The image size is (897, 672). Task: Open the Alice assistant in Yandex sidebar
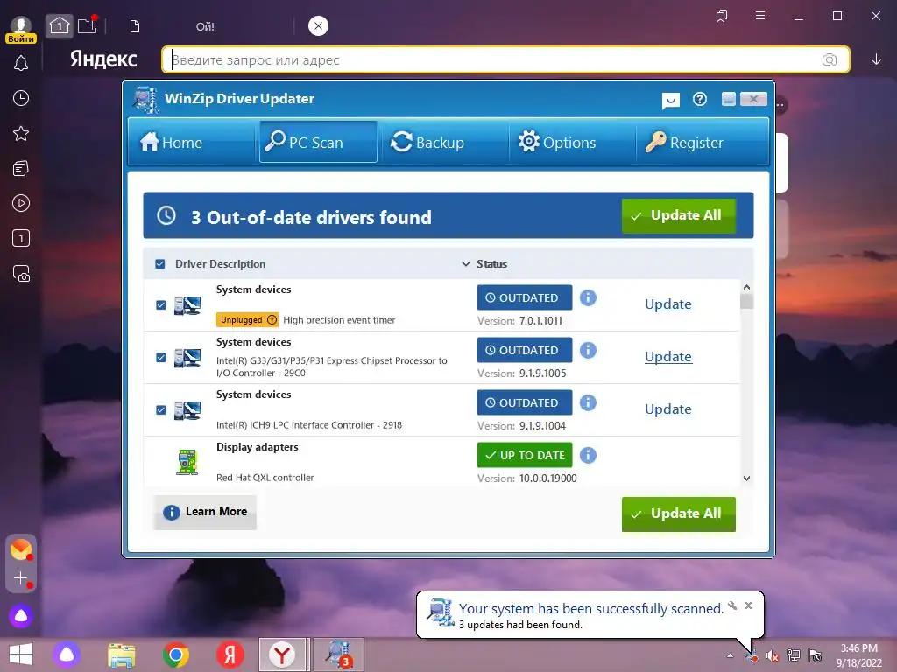pyautogui.click(x=21, y=616)
